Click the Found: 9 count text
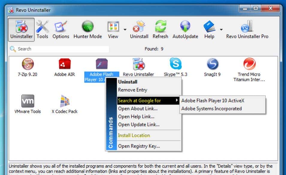Image resolution: width=286 pixels, height=175 pixels. [154, 49]
